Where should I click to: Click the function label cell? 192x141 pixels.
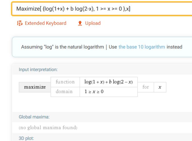(65, 82)
